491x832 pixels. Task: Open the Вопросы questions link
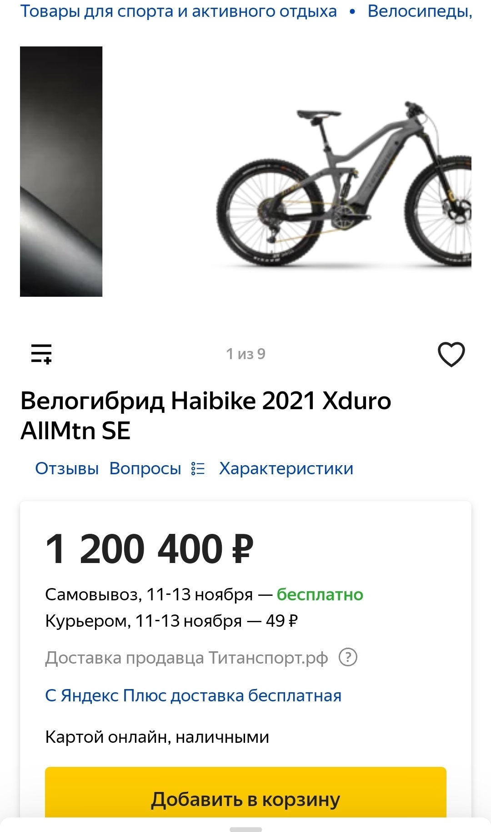[x=145, y=468]
